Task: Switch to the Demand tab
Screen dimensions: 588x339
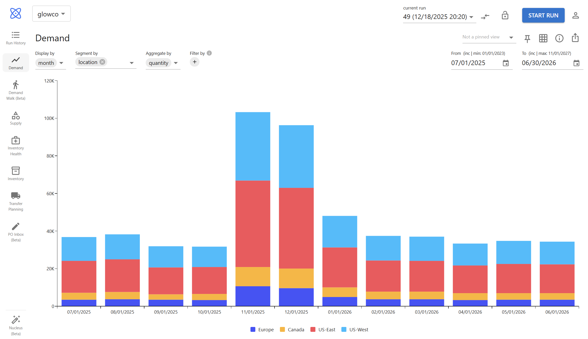Action: click(16, 62)
